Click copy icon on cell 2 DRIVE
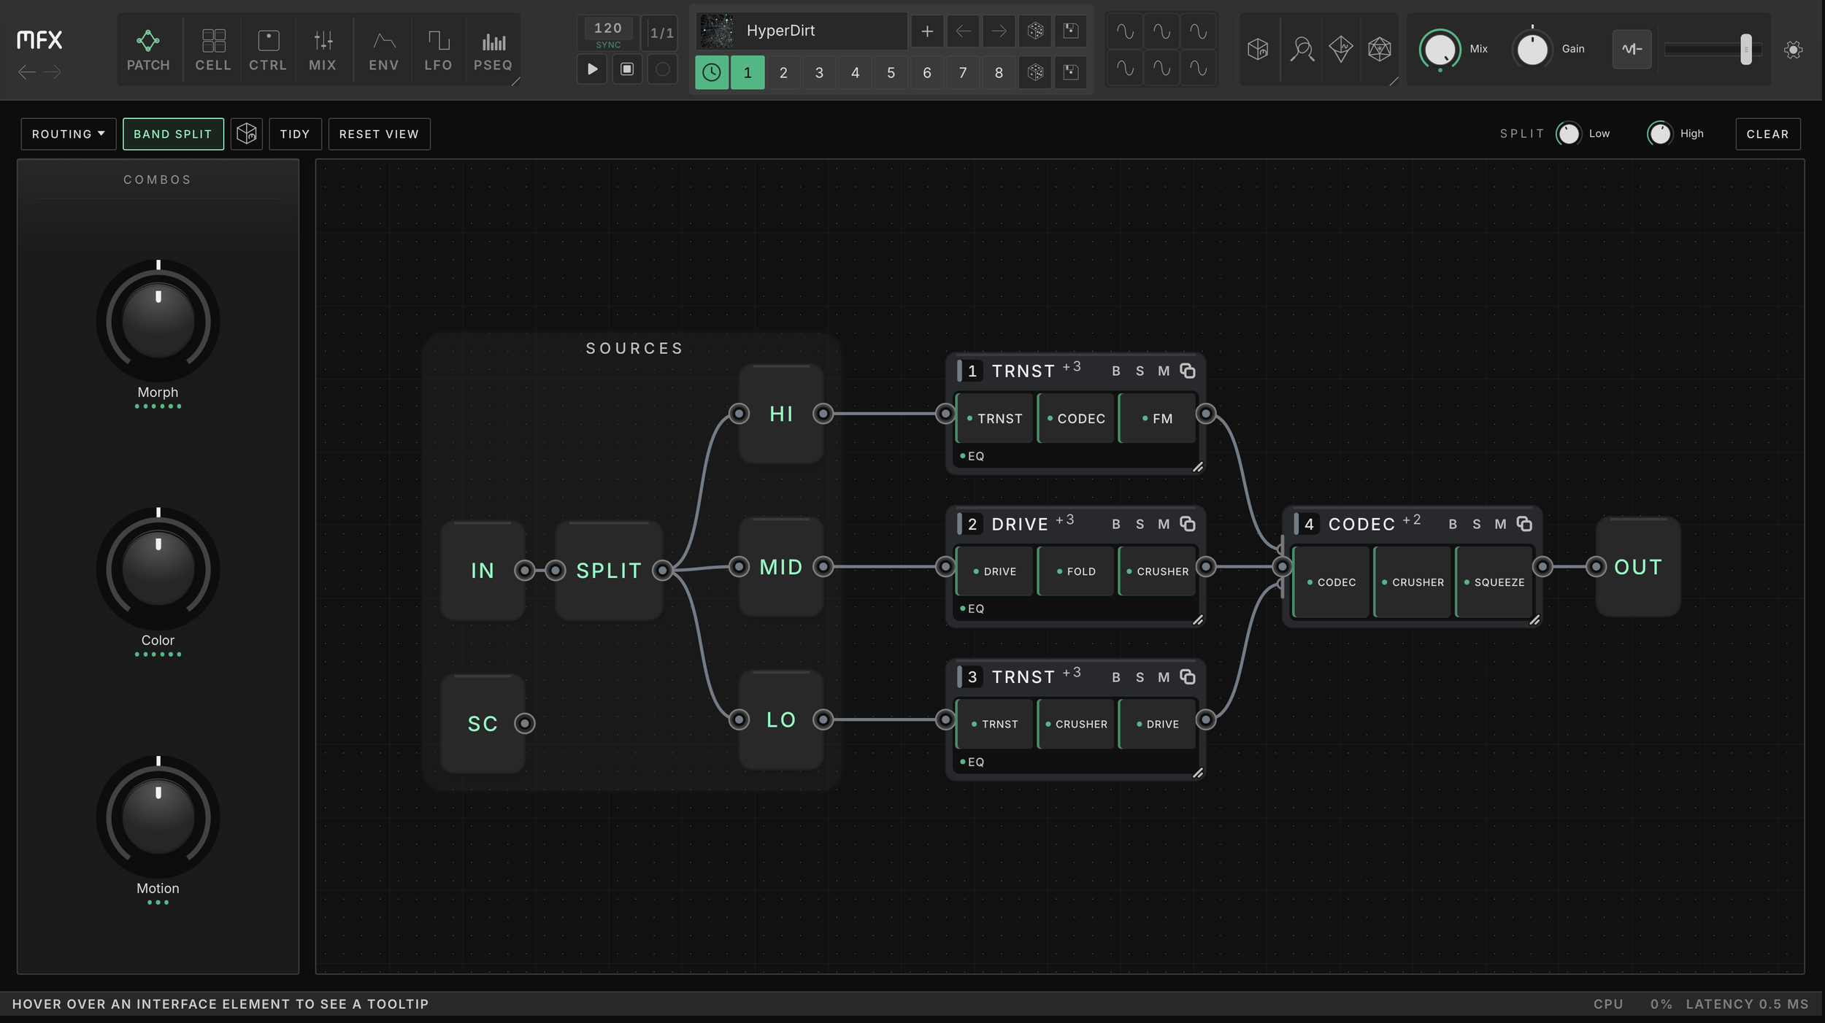Screen dimensions: 1825x1023 1188,524
